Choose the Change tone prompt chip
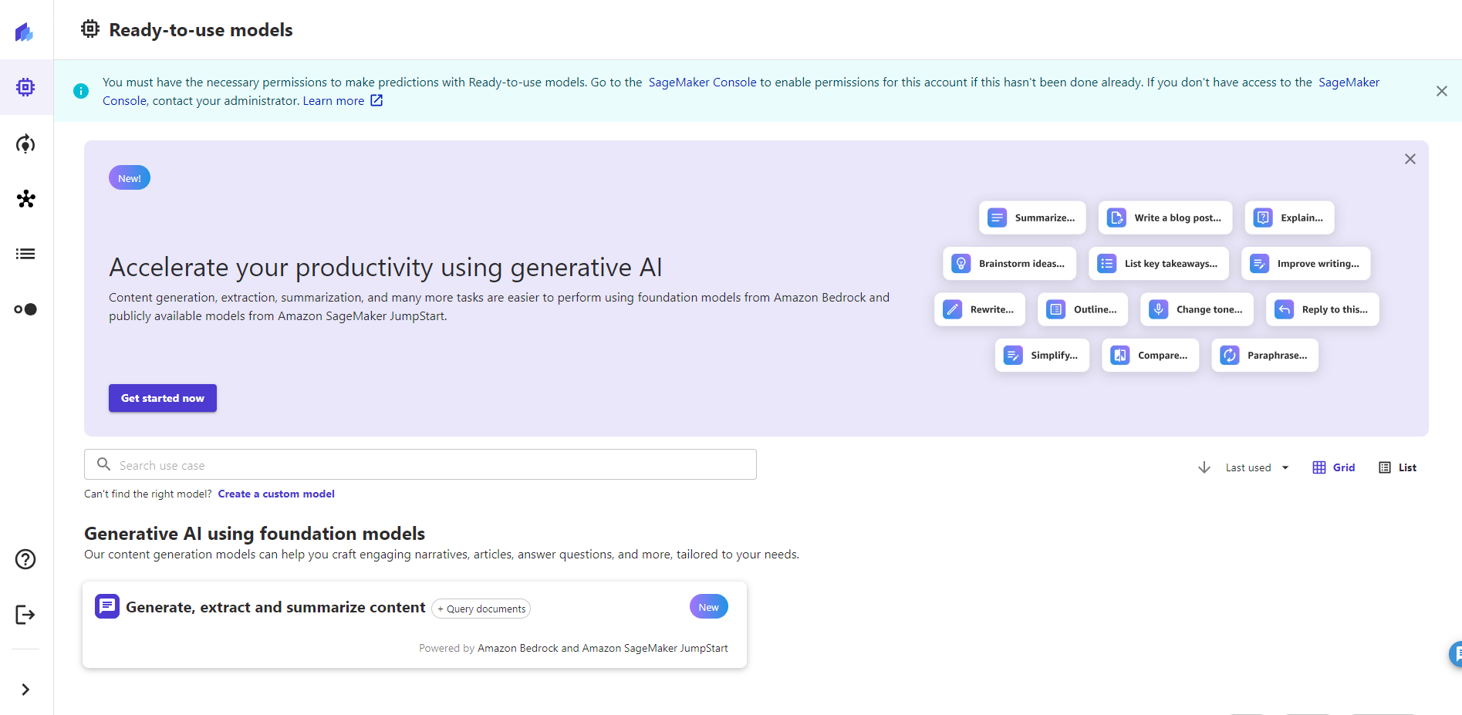This screenshot has width=1462, height=715. 1197,309
